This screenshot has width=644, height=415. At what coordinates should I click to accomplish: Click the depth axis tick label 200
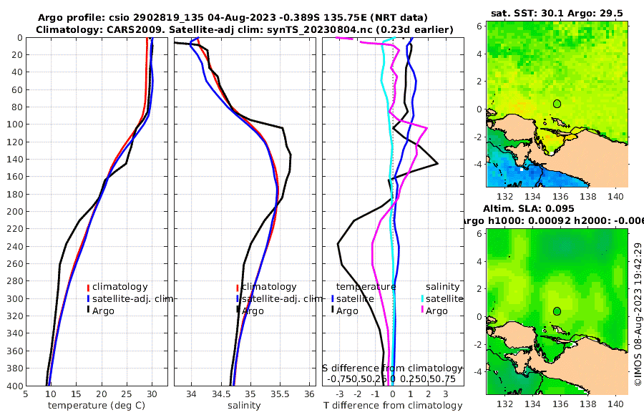click(x=15, y=212)
